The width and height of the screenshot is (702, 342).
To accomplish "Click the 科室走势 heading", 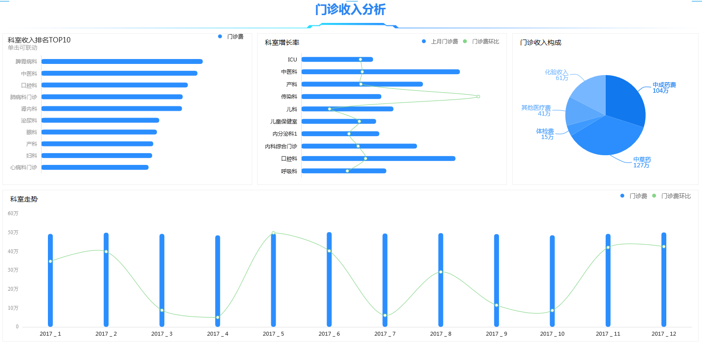I will coord(24,199).
